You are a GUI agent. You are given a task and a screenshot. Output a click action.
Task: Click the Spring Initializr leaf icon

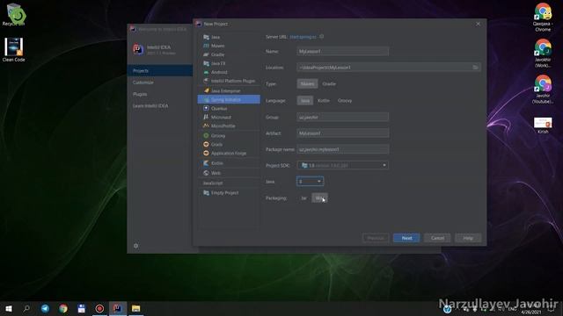coord(206,99)
